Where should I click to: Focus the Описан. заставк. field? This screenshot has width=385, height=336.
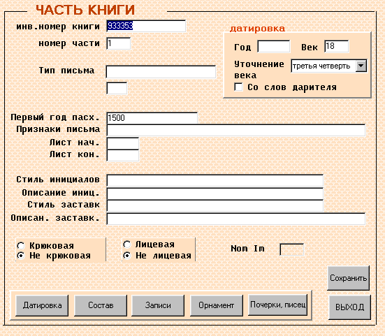coord(236,219)
